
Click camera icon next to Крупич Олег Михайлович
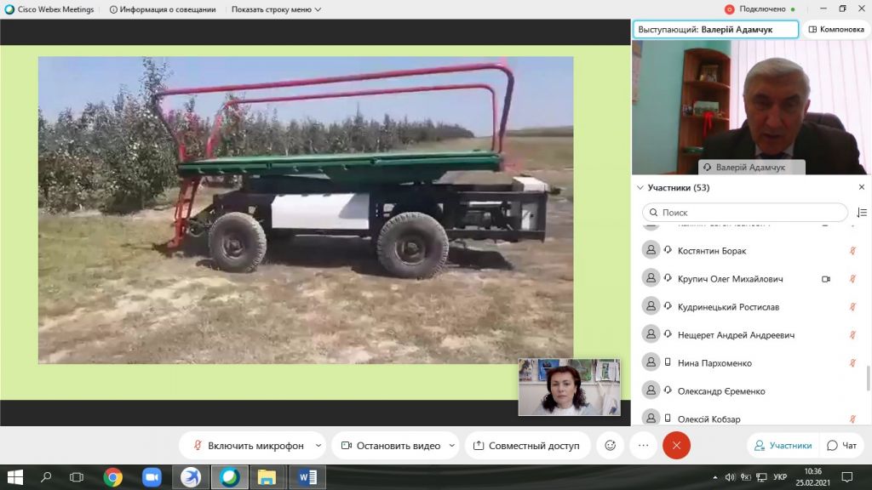tap(825, 279)
